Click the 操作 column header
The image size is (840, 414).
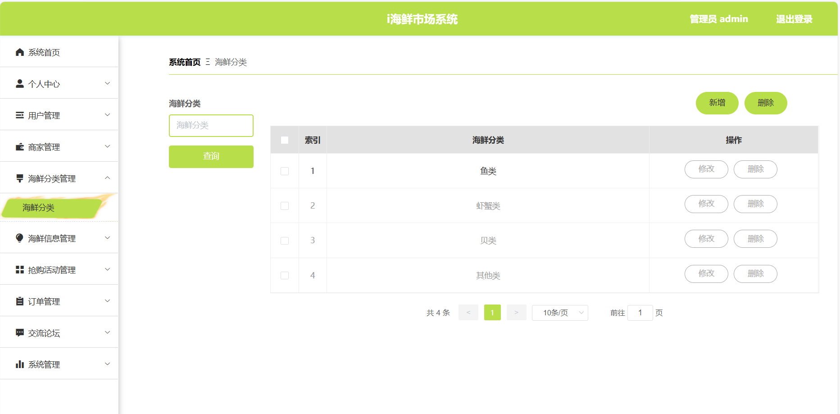(x=734, y=140)
